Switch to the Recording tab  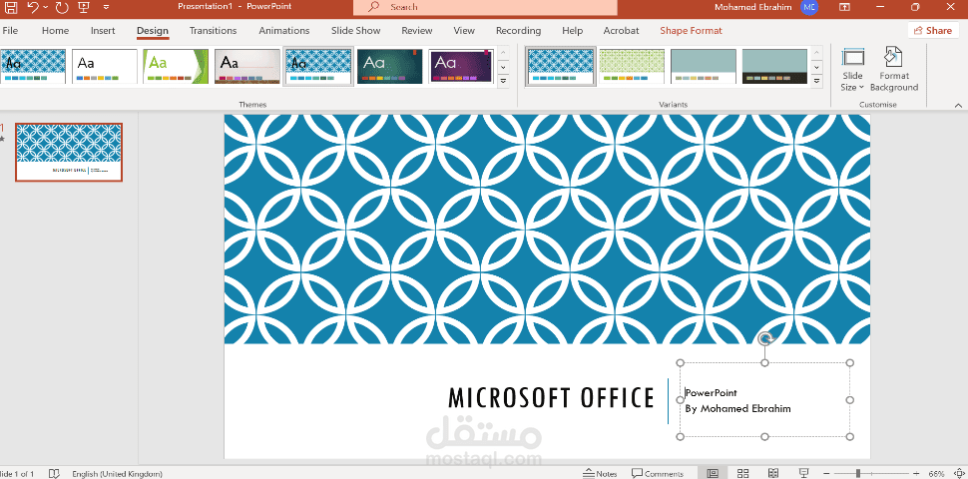518,30
